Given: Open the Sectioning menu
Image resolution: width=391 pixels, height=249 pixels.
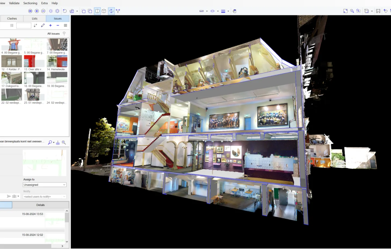Looking at the screenshot, I should point(30,3).
